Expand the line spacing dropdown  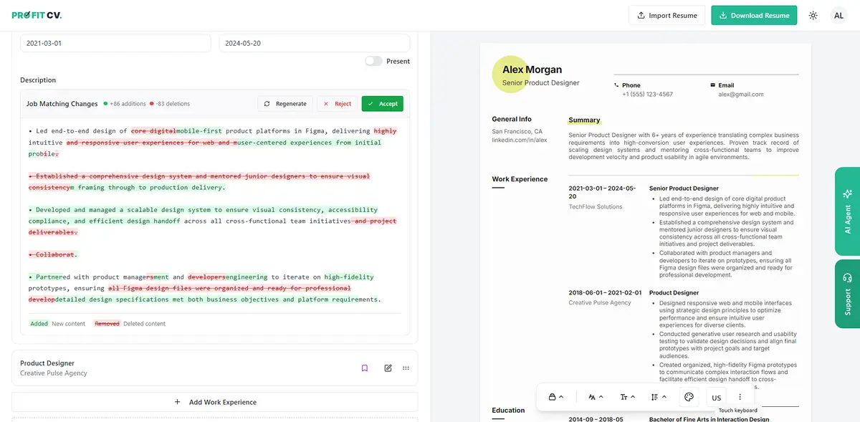click(659, 397)
